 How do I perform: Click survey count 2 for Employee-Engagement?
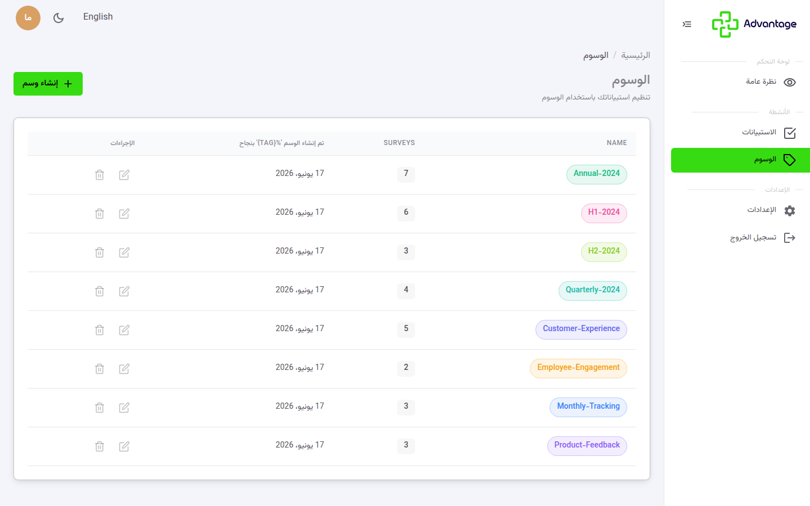pos(406,368)
